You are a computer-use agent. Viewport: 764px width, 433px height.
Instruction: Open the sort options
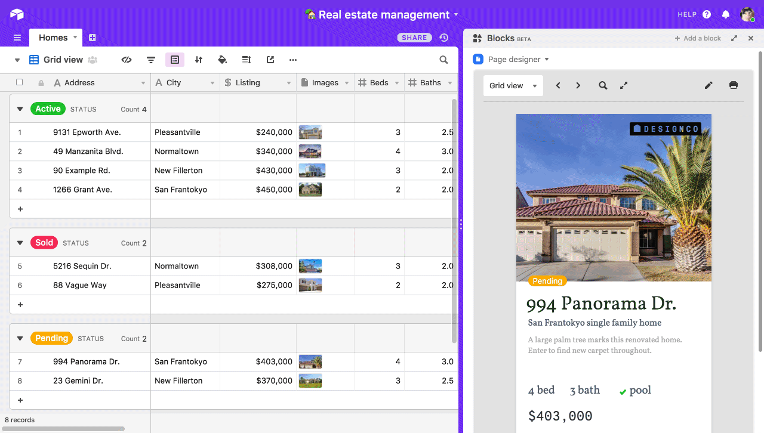199,60
